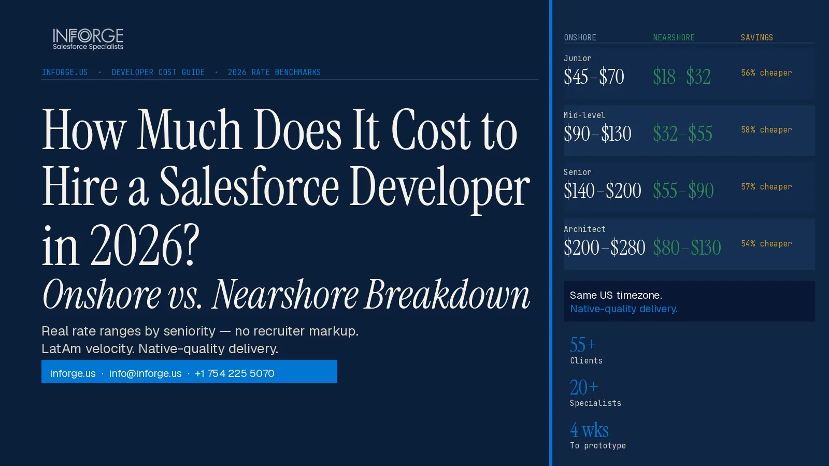
Task: Open the inforge.us link in blue bar
Action: [73, 373]
